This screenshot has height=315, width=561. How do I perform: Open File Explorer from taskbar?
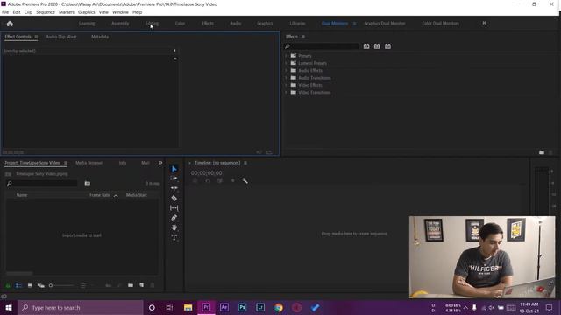coord(188,307)
